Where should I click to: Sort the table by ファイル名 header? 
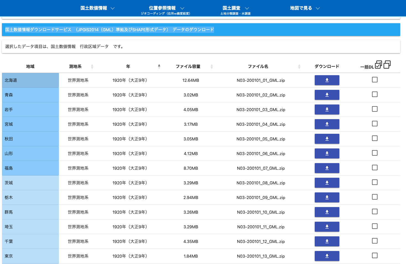(299, 67)
